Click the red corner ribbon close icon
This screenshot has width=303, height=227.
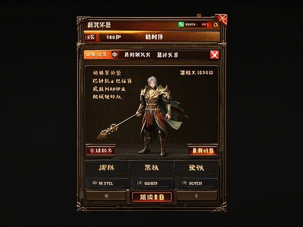click(x=222, y=19)
